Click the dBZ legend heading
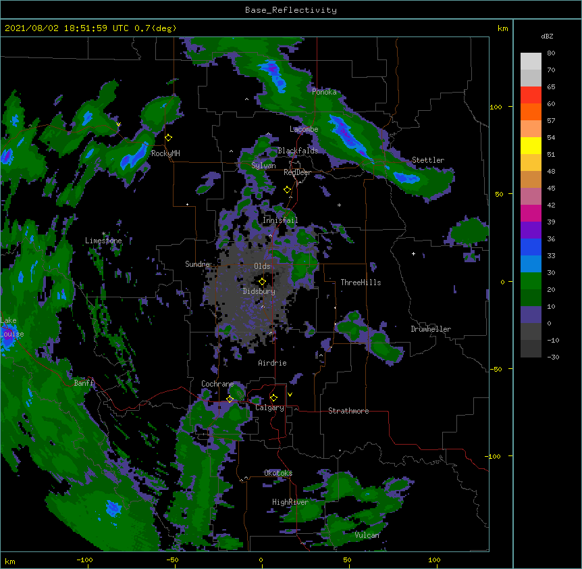Viewport: 582px width, 569px height. coord(547,36)
